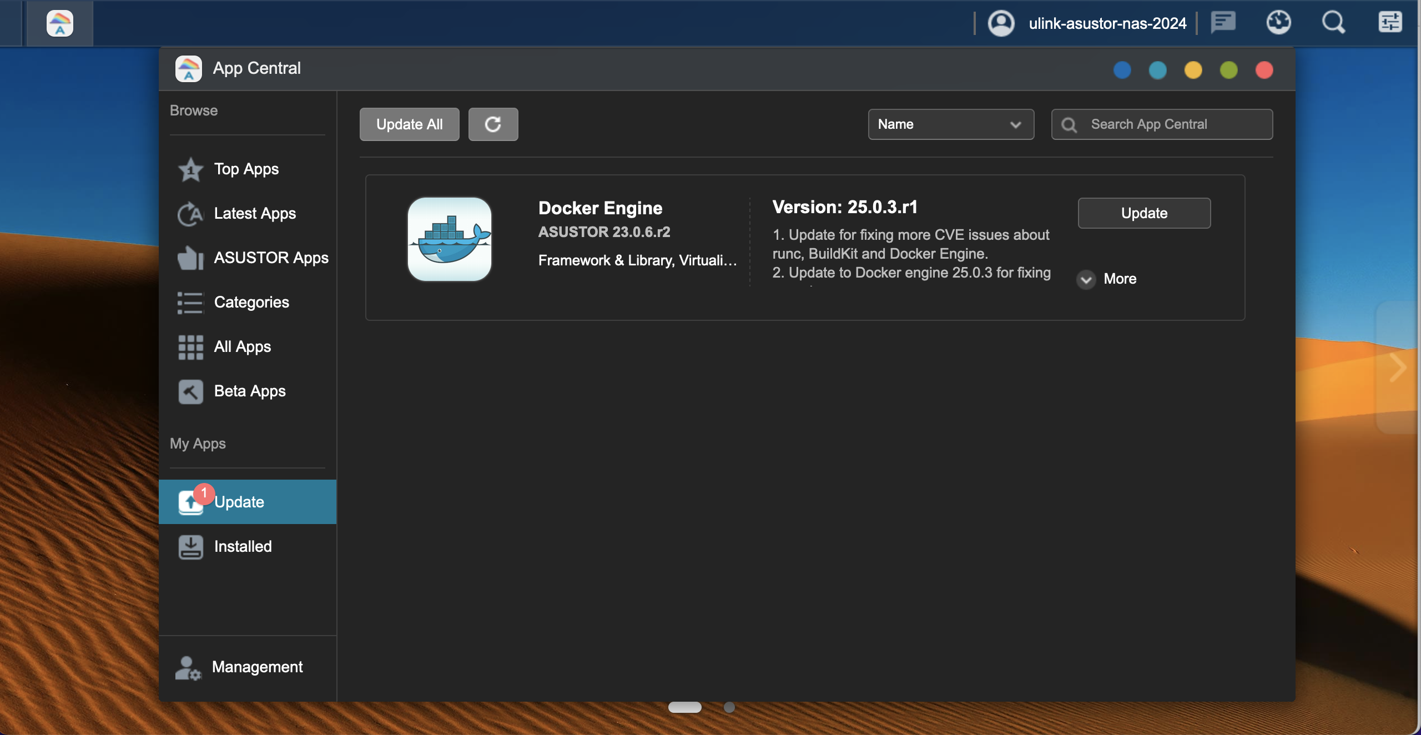
Task: Click the Docker Engine whale icon
Action: pos(450,239)
